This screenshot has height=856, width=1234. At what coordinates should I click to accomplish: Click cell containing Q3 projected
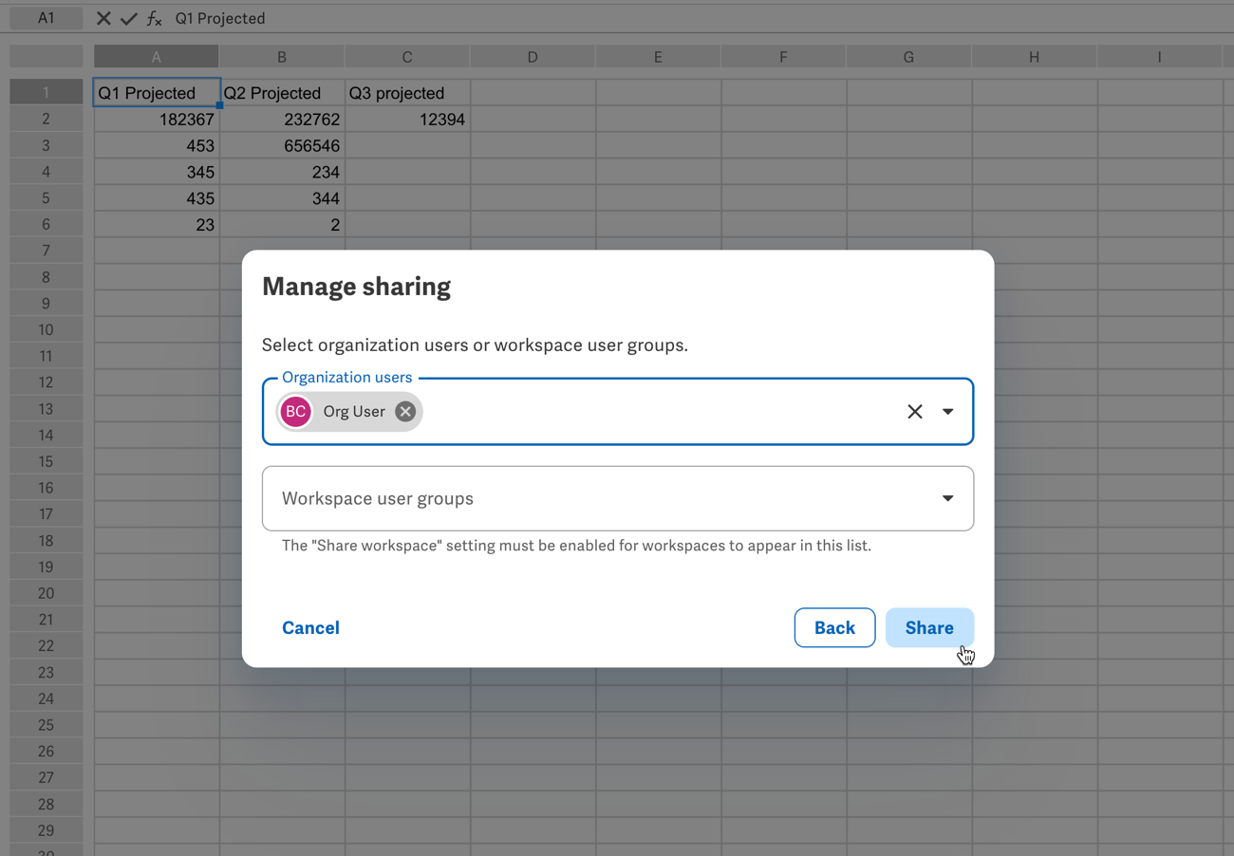[x=407, y=93]
